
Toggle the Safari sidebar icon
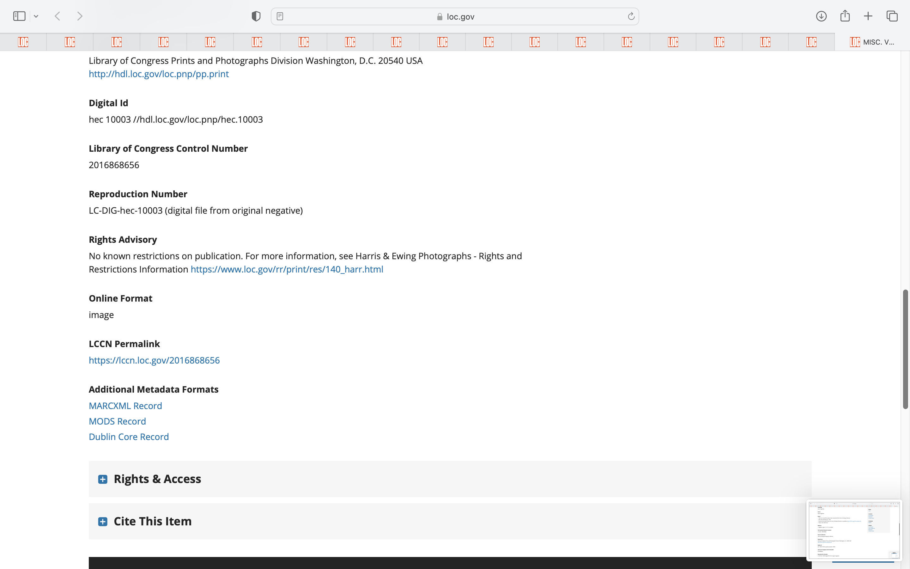click(19, 16)
